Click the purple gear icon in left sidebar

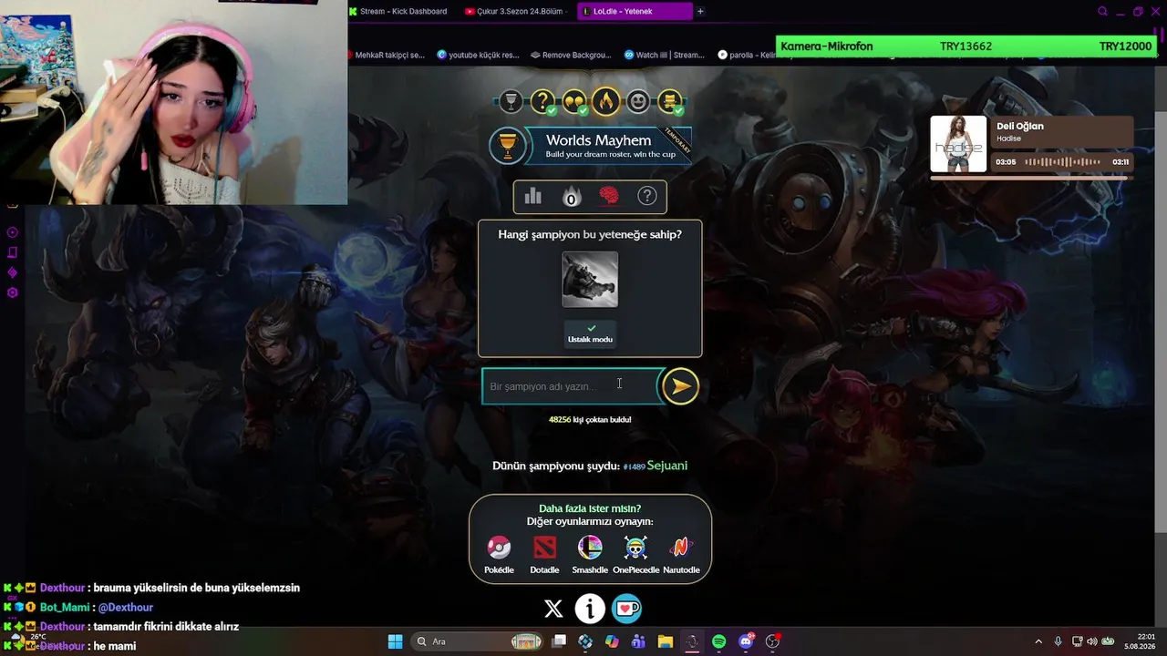13,292
